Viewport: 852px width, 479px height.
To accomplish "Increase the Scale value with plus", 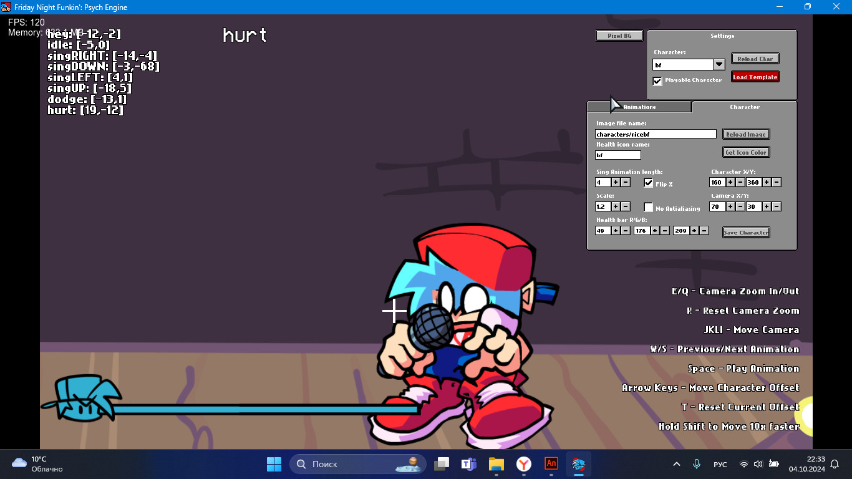I will click(x=616, y=206).
